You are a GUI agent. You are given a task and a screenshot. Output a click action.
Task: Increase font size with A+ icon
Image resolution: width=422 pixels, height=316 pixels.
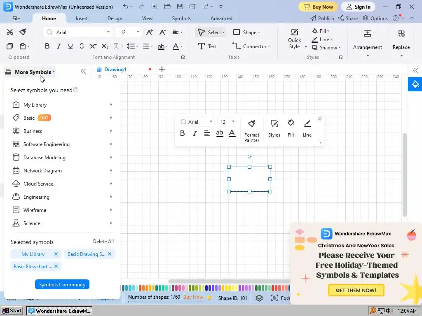click(x=149, y=32)
